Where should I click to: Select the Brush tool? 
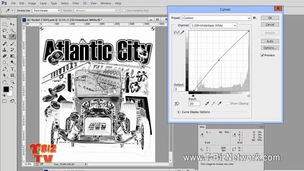pos(12,44)
